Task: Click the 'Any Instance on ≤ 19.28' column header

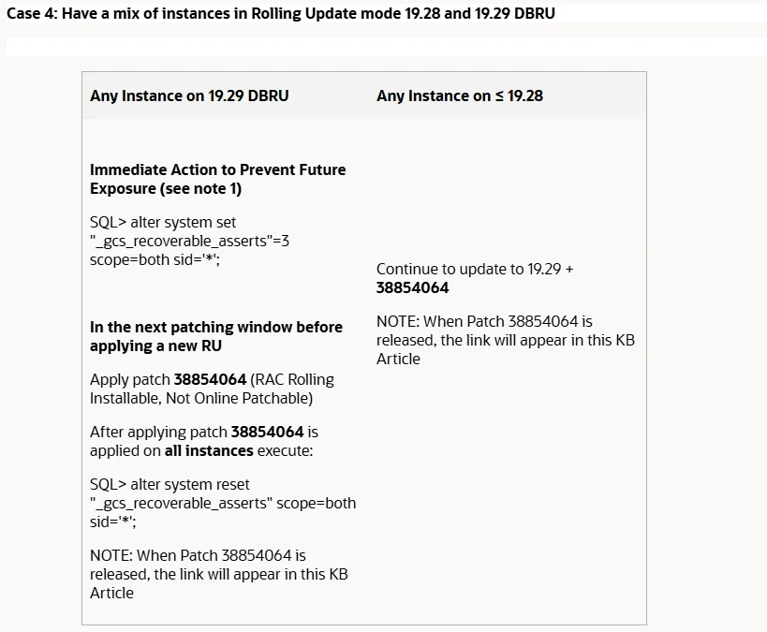Action: click(459, 96)
